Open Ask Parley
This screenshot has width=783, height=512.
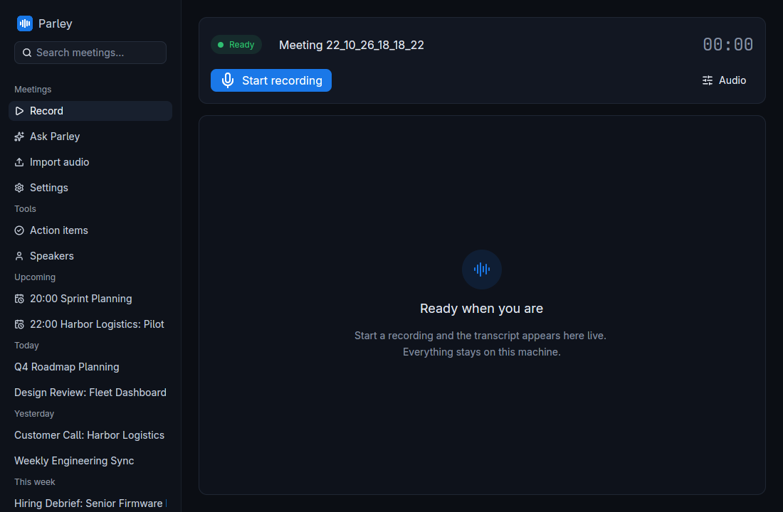pos(90,137)
